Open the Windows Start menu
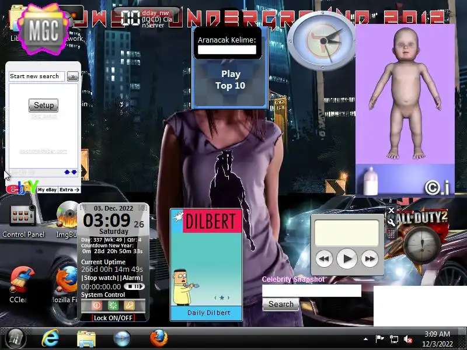Image resolution: width=467 pixels, height=350 pixels. coord(16,339)
